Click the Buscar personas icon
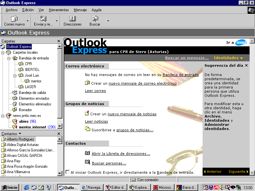This screenshot has width=255, height=191. point(88,162)
